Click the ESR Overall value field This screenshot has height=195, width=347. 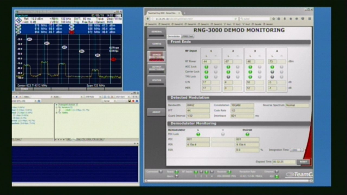tap(247, 150)
